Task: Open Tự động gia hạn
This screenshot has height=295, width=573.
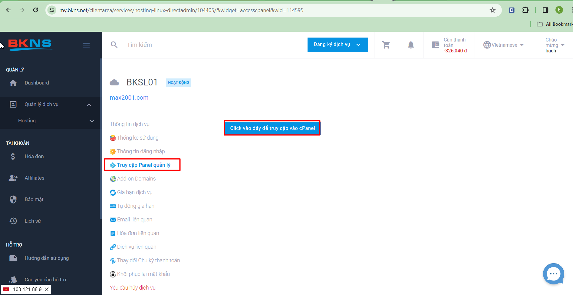Action: [132, 206]
